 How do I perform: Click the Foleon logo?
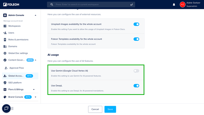point(11,4)
